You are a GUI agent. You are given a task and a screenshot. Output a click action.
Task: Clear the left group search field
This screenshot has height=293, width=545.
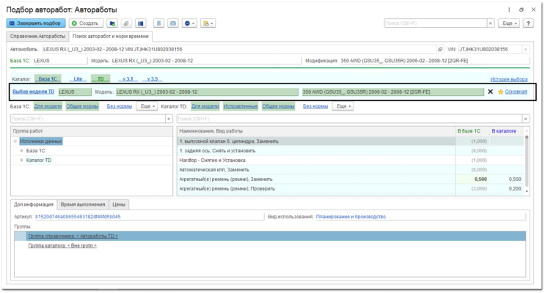click(x=169, y=119)
